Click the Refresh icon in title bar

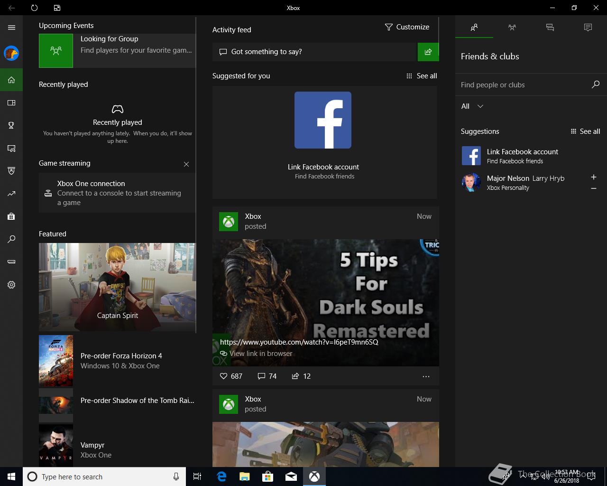click(x=34, y=8)
